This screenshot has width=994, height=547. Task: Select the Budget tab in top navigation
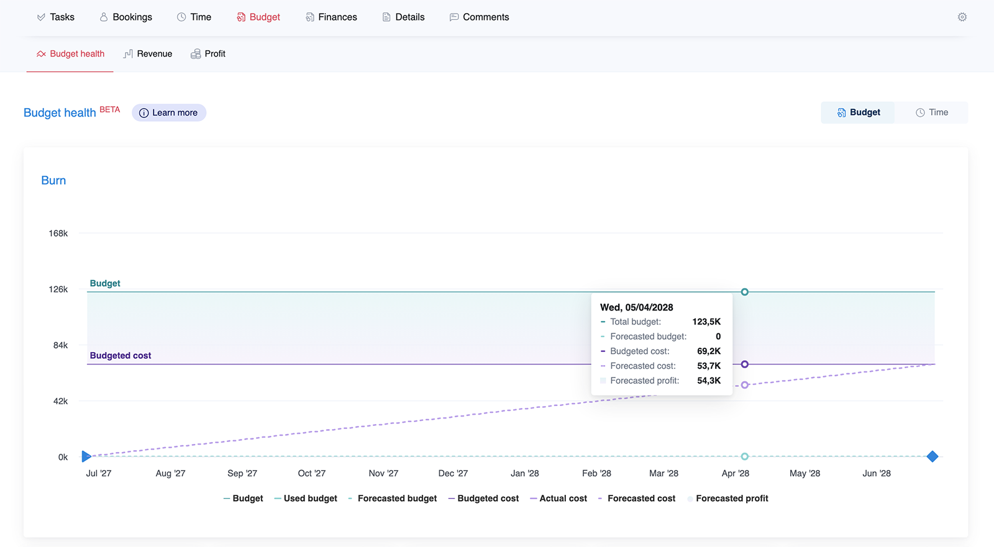[258, 17]
